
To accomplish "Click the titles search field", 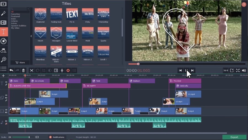I will point(20,9).
